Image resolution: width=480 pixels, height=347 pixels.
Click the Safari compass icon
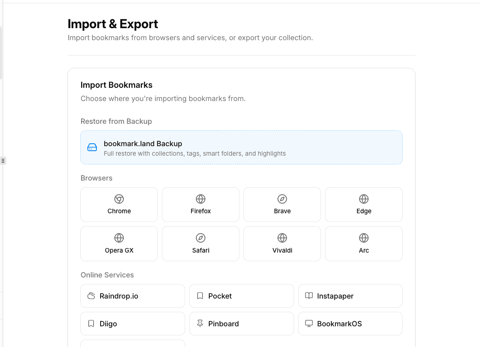[200, 238]
